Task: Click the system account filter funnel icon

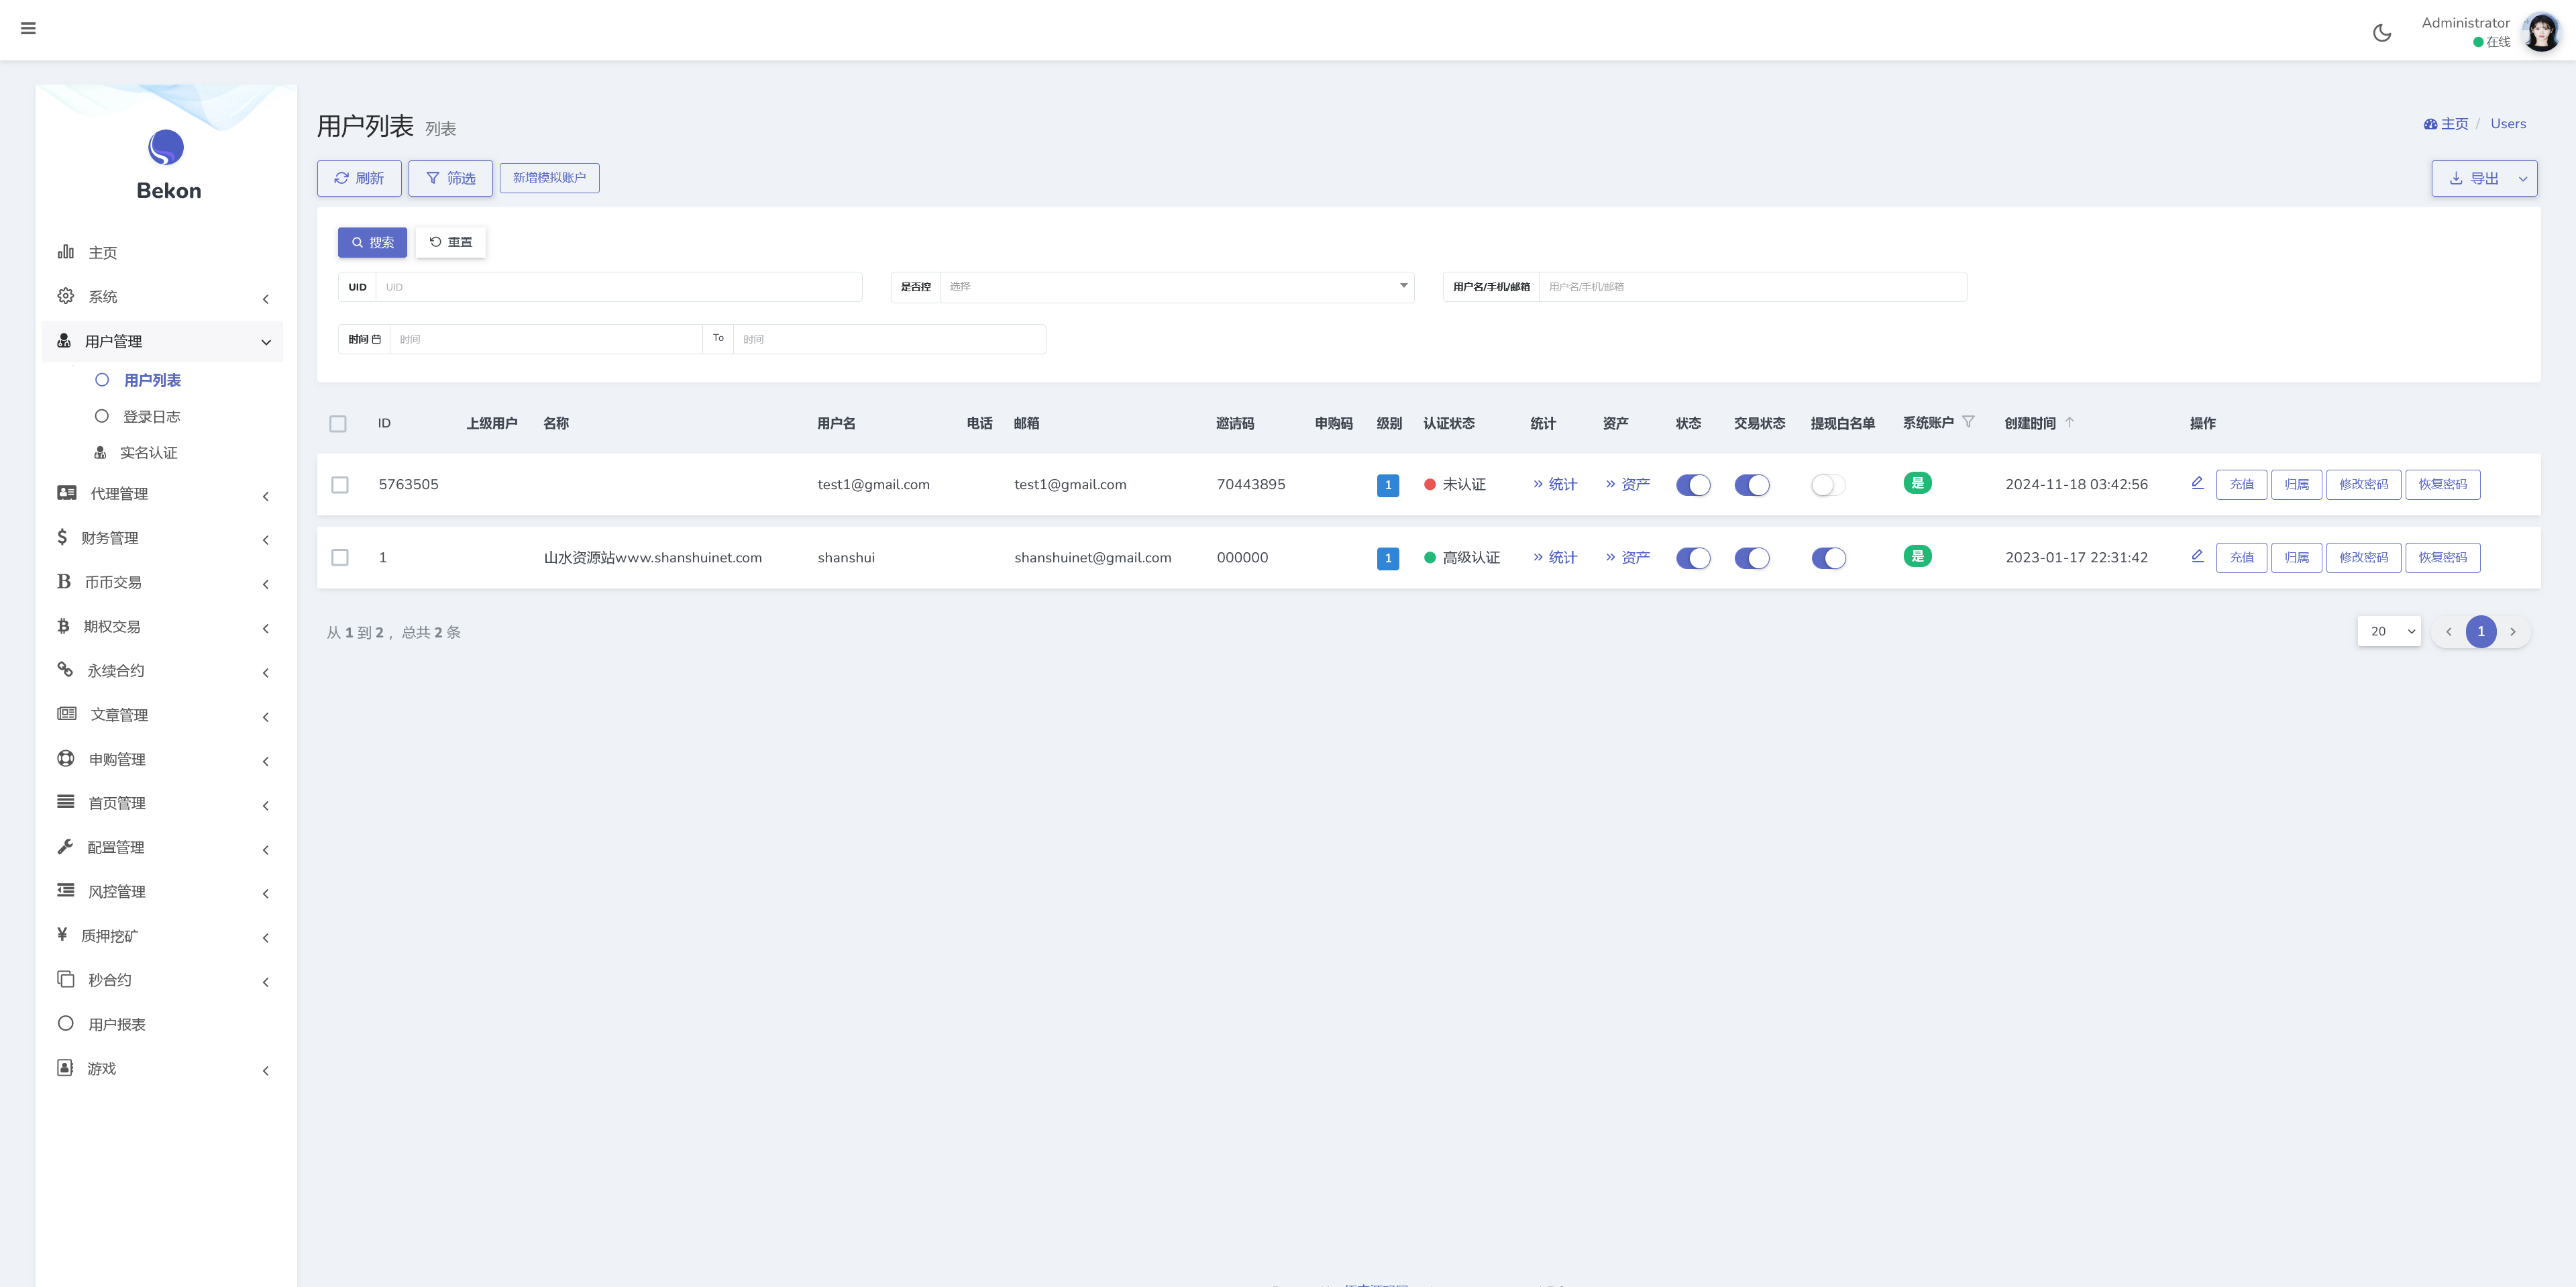Action: (1968, 422)
